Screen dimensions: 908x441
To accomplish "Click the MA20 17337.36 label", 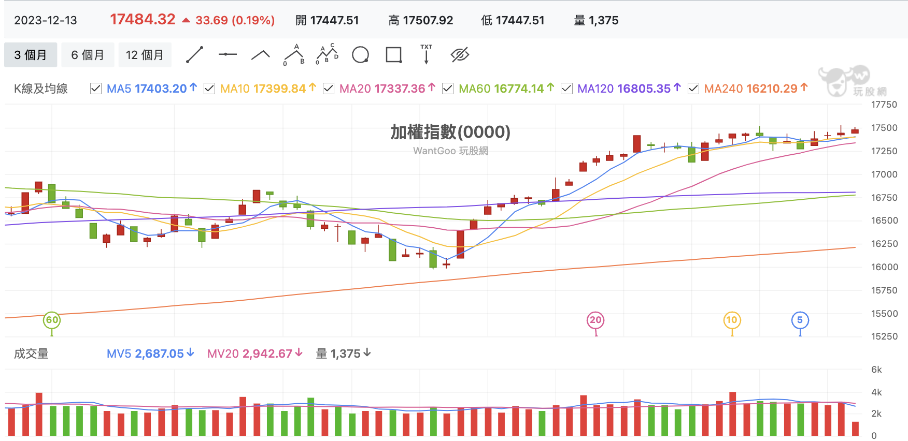I will pyautogui.click(x=387, y=89).
